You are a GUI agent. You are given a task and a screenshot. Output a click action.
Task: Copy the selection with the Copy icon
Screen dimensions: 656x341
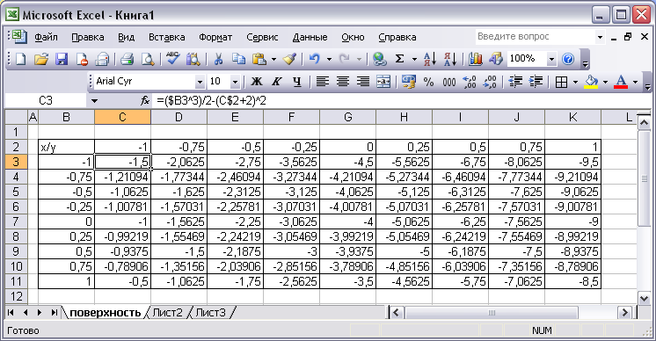(x=238, y=59)
